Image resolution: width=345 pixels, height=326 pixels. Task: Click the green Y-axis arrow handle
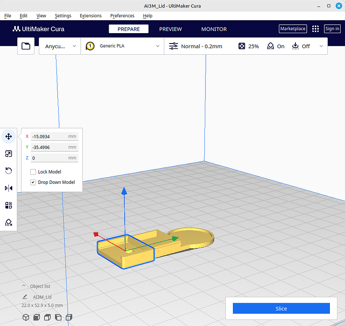175,238
